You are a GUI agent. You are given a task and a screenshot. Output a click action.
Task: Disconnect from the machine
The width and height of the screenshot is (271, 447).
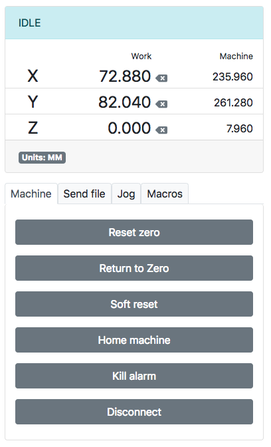(134, 412)
